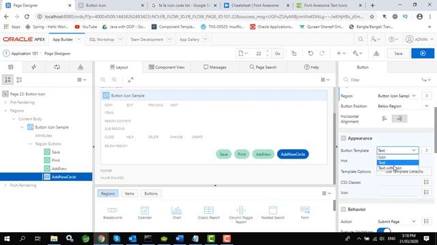Viewport: 437px width, 245px height.
Task: Redo the last change
Action: point(322,53)
